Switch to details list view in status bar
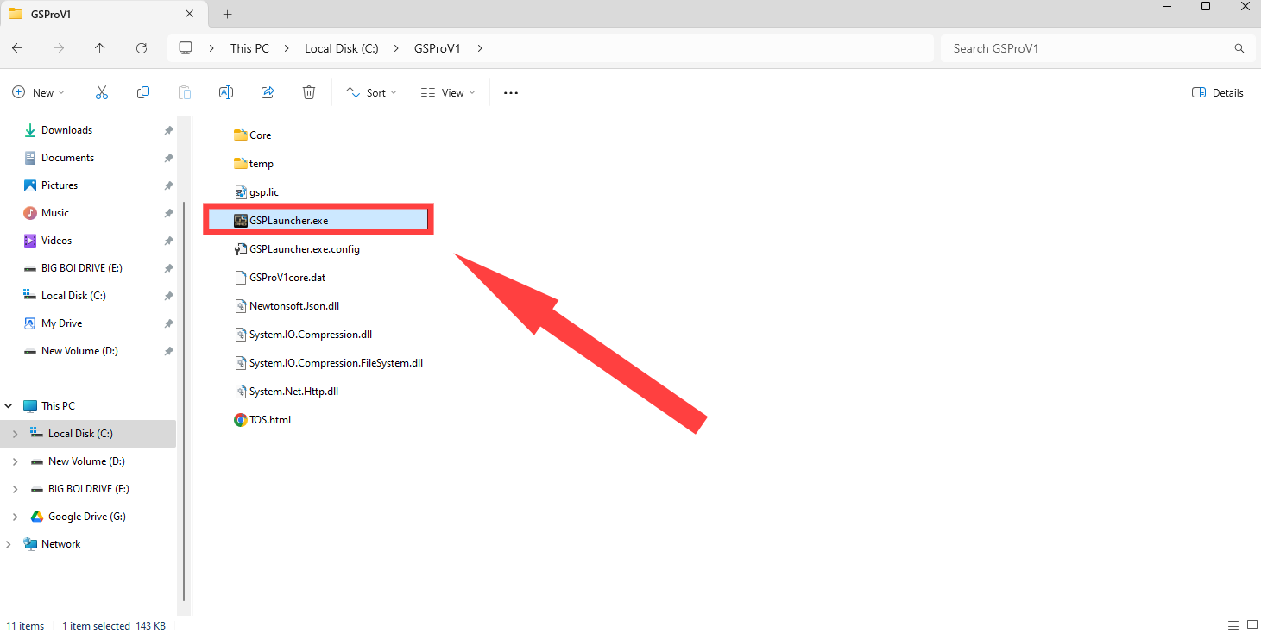 coord(1233,625)
